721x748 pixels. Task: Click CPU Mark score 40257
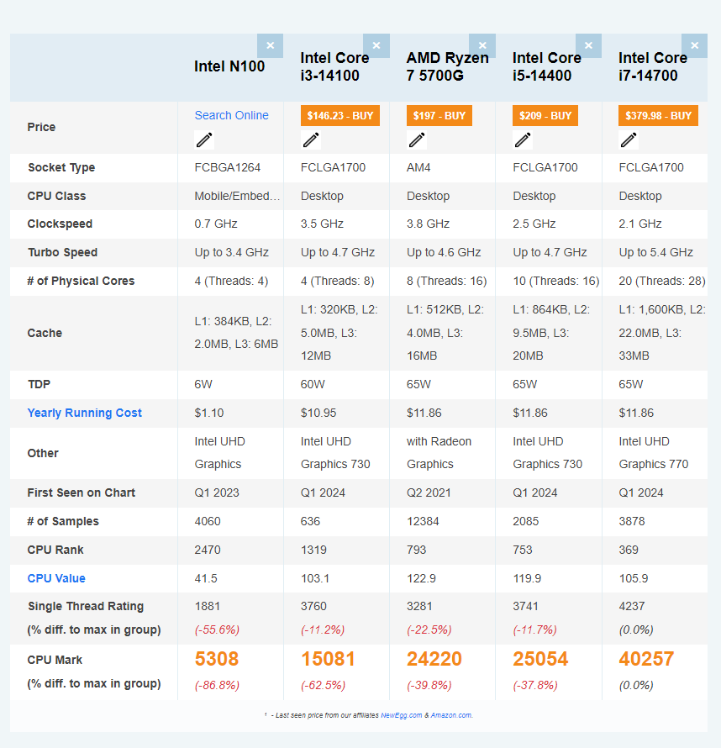646,659
